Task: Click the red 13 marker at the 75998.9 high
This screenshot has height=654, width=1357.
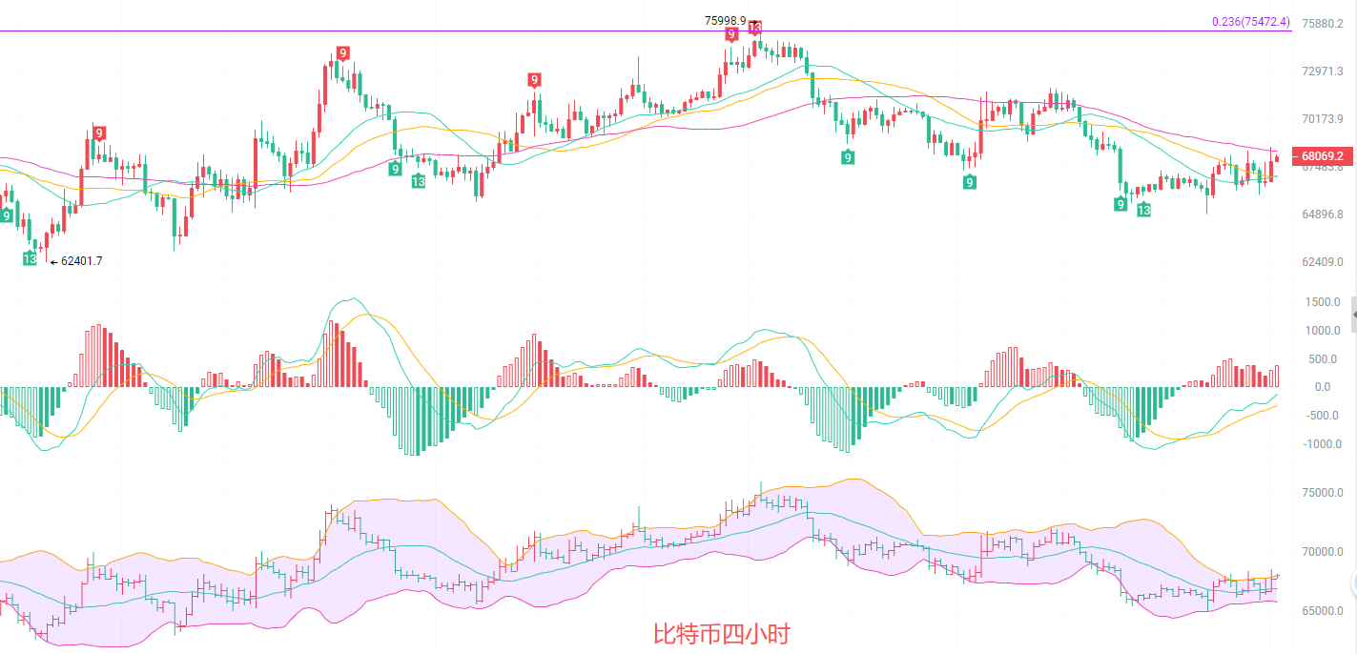Action: (x=754, y=28)
